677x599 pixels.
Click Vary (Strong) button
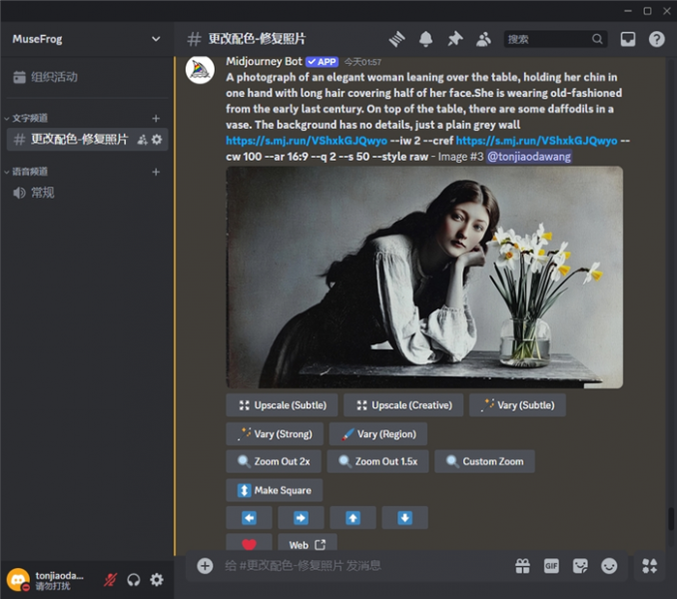275,433
